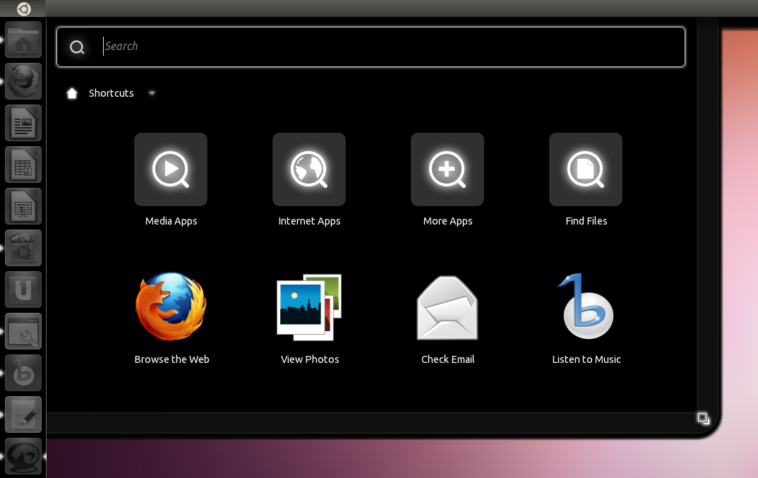Expand the Shortcuts dropdown arrow
This screenshot has width=758, height=478.
tap(152, 93)
